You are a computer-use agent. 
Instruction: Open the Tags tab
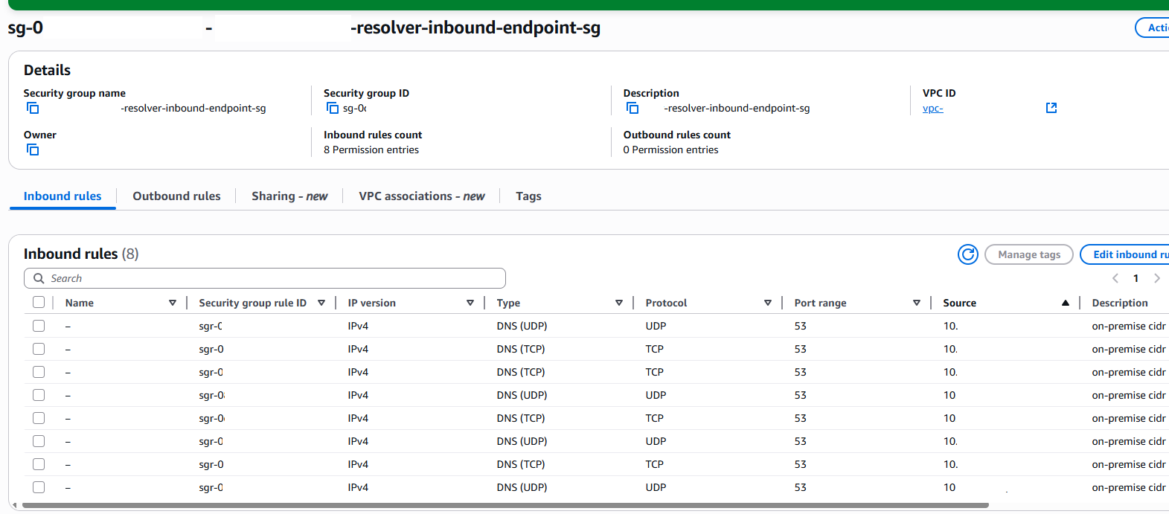(x=528, y=196)
